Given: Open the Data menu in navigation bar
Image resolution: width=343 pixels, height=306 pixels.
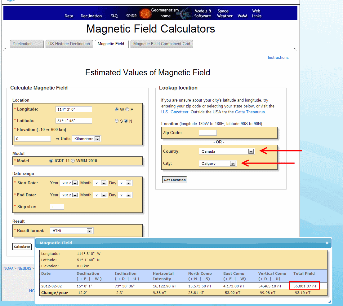Looking at the screenshot, I should point(69,16).
